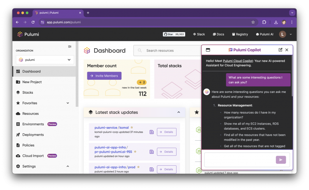Toggle favorite star on pr-pulumi-pulumi.ai-955 stack
This screenshot has width=309, height=190.
[x=135, y=151]
